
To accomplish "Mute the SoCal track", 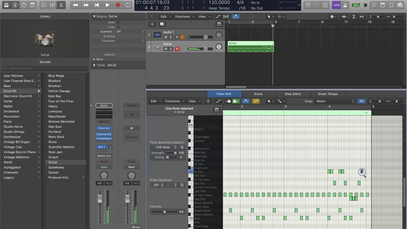I will point(166,49).
